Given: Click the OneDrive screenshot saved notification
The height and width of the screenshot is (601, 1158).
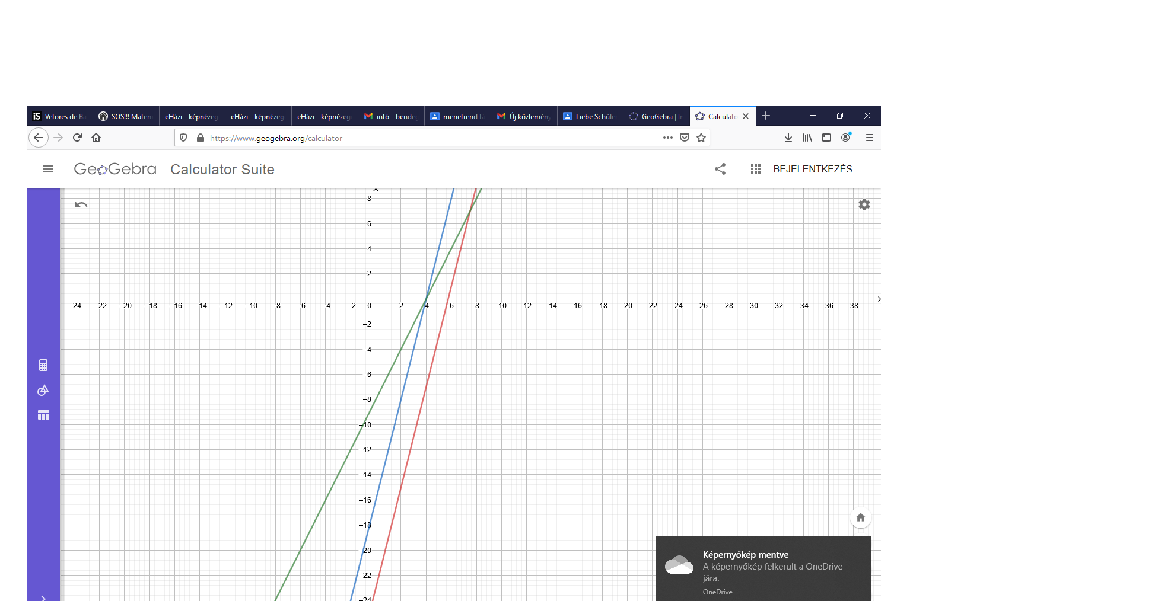Looking at the screenshot, I should (x=763, y=569).
